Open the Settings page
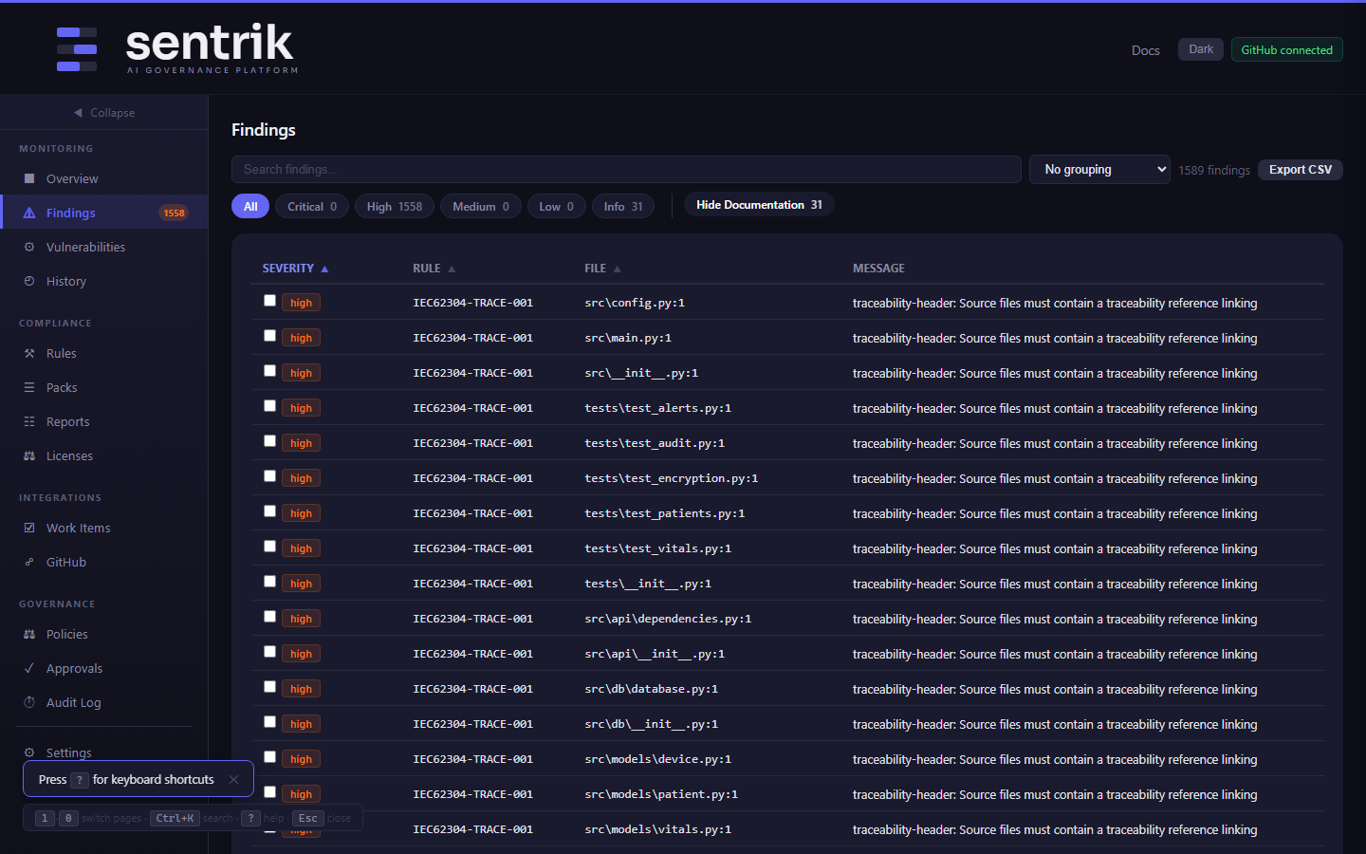Screen dimensions: 1366x854 (x=104, y=752)
